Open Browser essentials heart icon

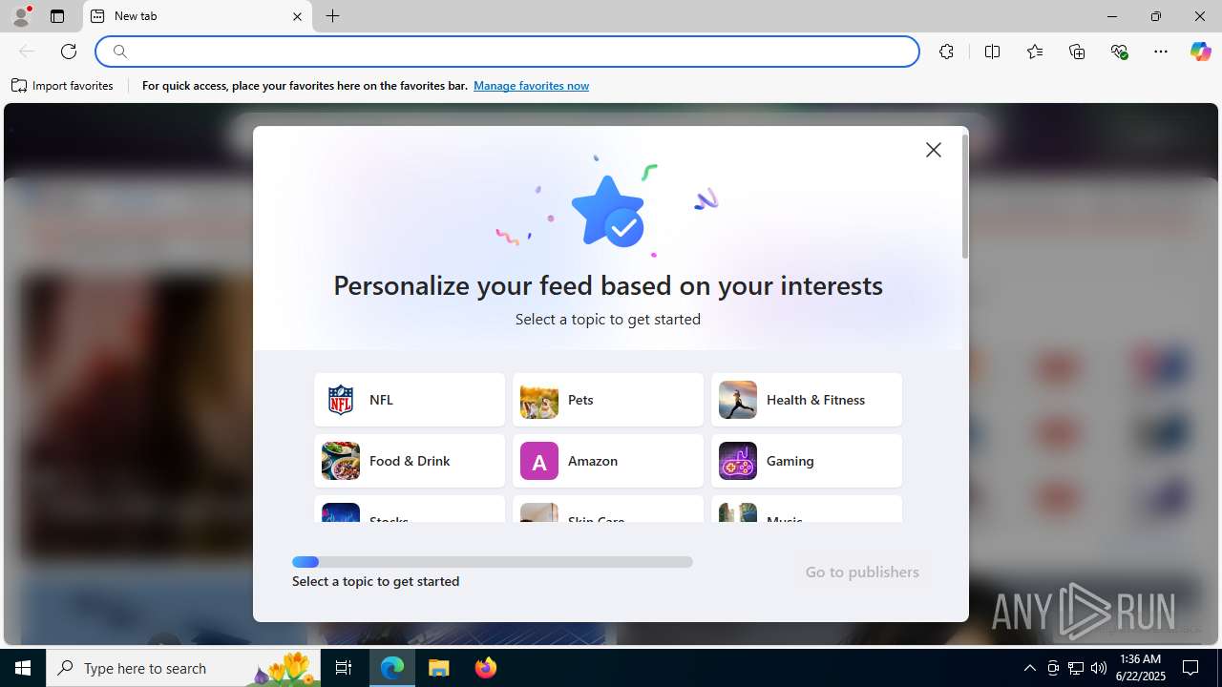1119,52
